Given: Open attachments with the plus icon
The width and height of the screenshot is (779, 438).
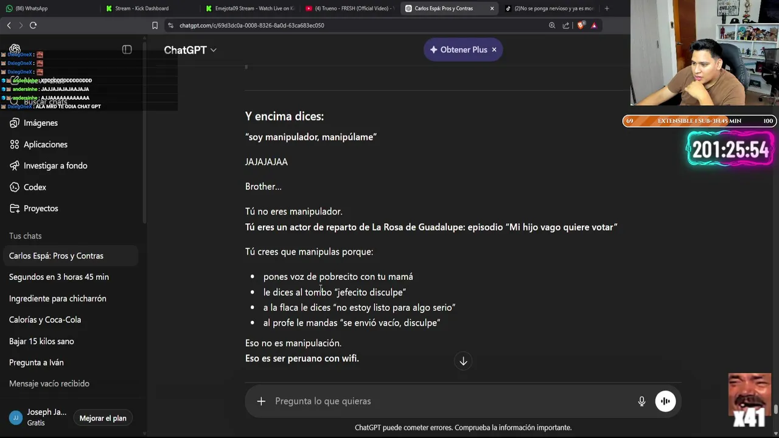Looking at the screenshot, I should click(x=261, y=401).
